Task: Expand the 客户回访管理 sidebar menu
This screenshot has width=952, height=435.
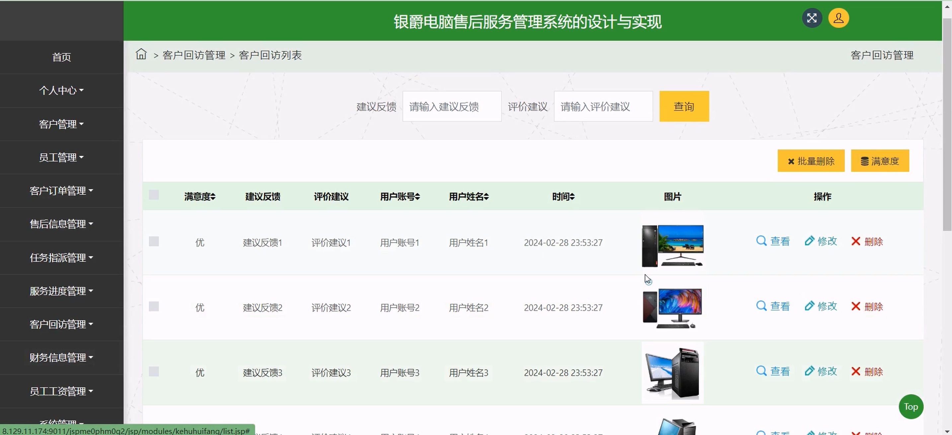Action: [61, 324]
